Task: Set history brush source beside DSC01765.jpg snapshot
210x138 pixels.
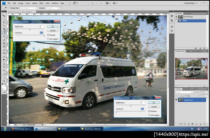Action: point(176,17)
